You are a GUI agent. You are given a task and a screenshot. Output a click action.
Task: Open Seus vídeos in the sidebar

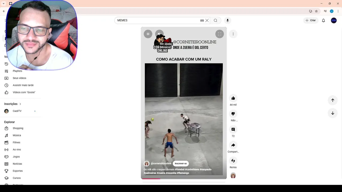point(20,78)
